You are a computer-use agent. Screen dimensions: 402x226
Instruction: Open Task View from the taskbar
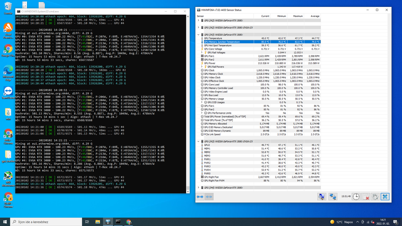87,222
